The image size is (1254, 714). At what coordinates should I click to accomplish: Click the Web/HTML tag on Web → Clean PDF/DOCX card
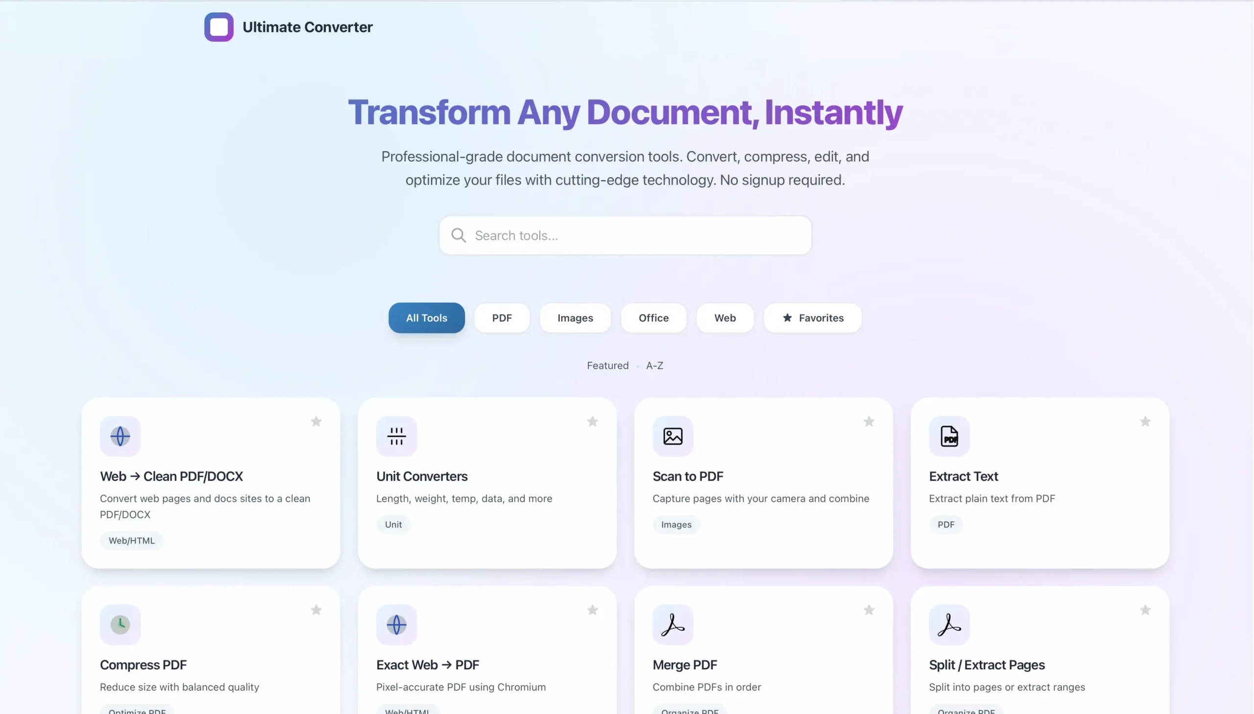(x=131, y=541)
